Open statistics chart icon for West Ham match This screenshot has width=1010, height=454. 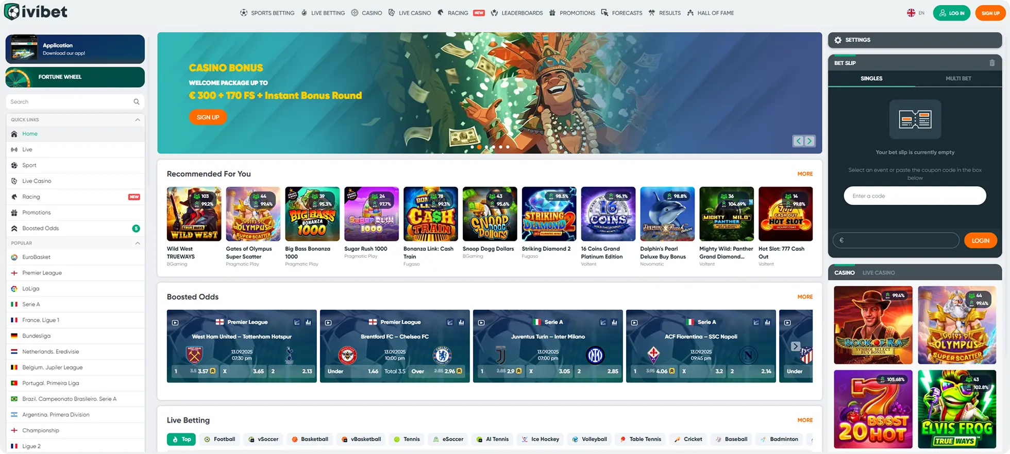297,322
